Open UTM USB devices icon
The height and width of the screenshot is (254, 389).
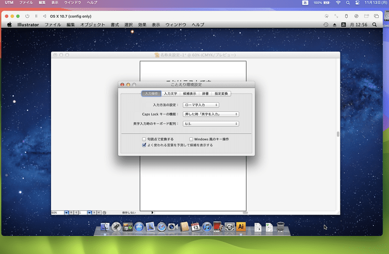coord(346,16)
